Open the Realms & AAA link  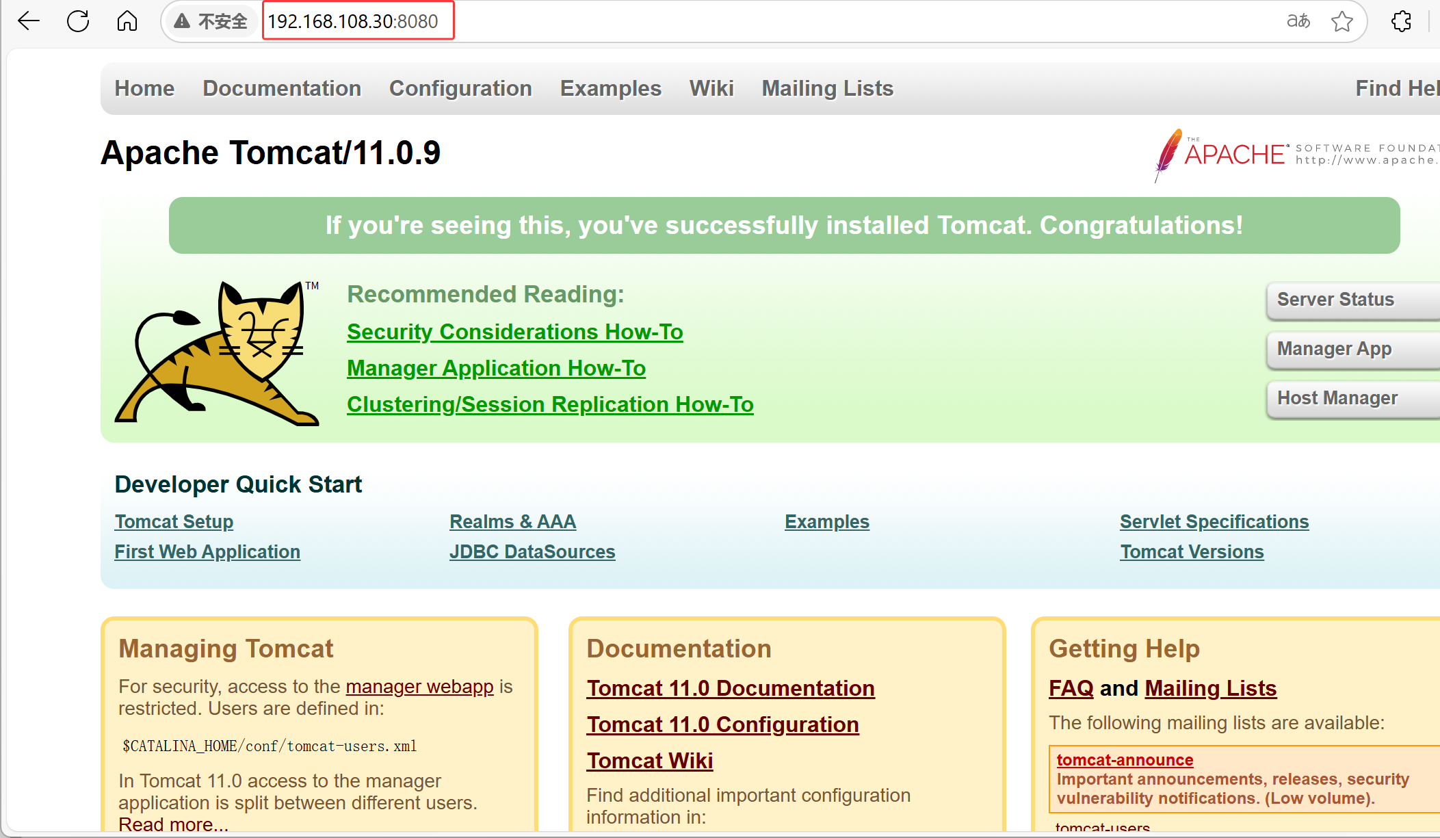pyautogui.click(x=512, y=521)
